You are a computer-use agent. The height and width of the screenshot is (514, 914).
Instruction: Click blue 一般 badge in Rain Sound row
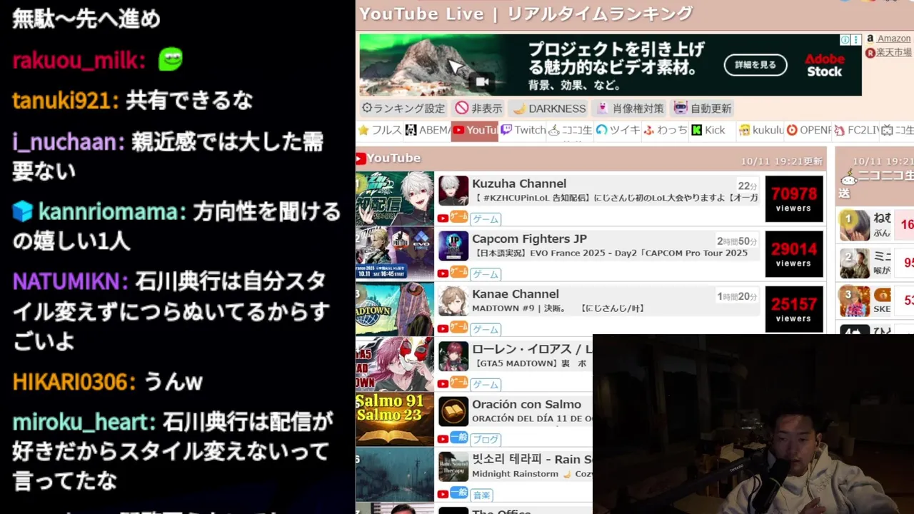(x=458, y=493)
